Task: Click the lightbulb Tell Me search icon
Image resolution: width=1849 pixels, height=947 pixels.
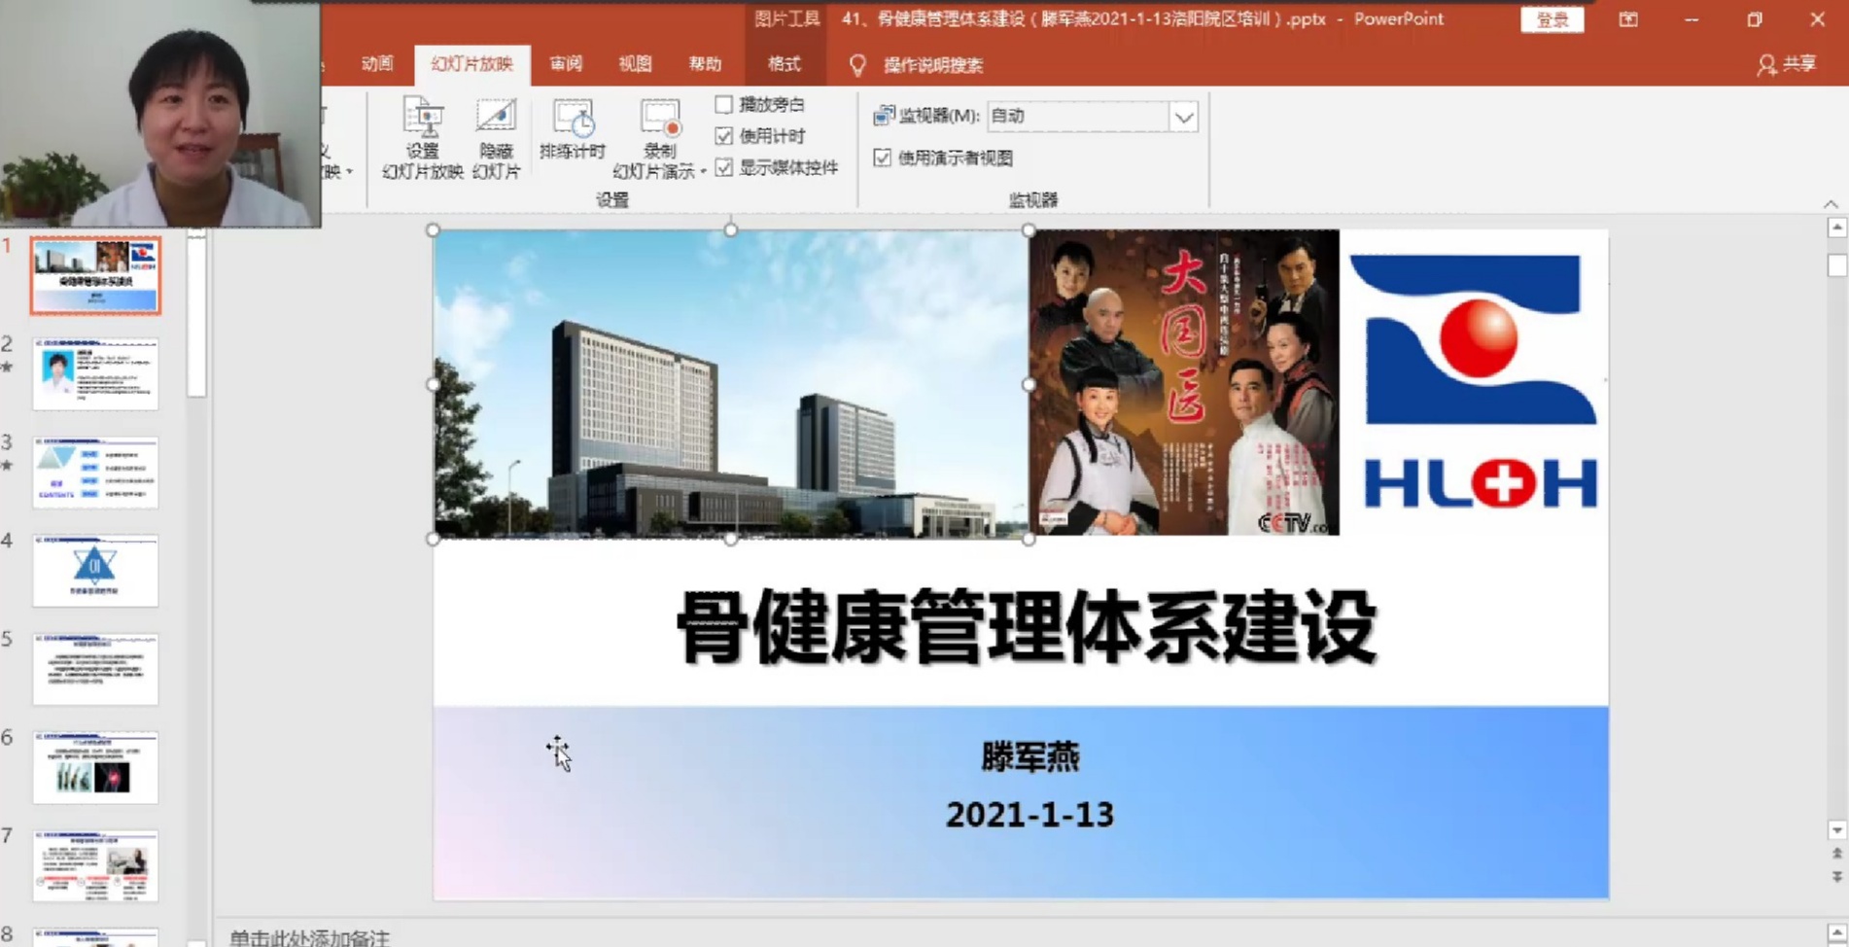Action: tap(857, 65)
